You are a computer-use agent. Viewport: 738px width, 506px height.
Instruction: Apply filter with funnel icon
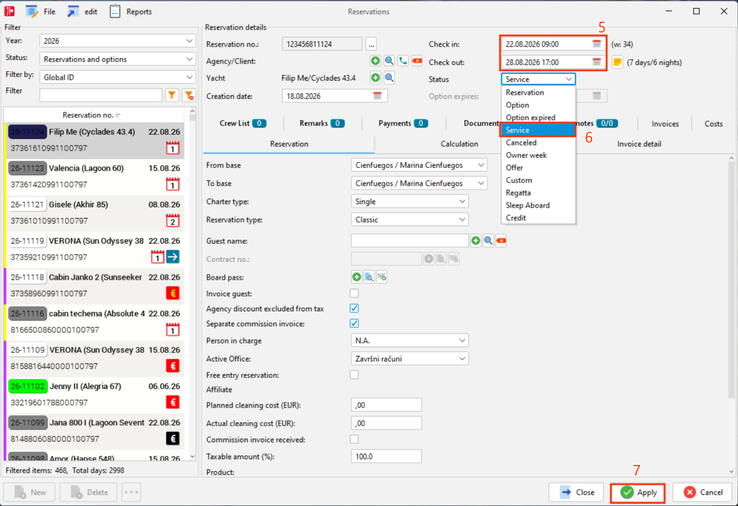pyautogui.click(x=172, y=95)
